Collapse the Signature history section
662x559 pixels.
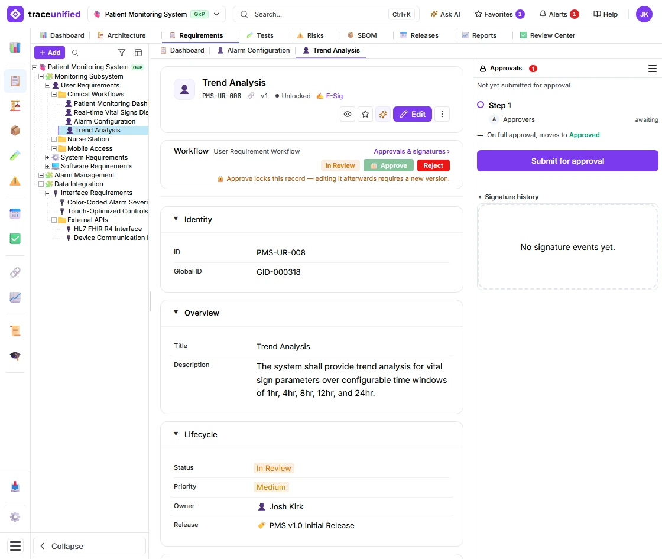pos(480,197)
